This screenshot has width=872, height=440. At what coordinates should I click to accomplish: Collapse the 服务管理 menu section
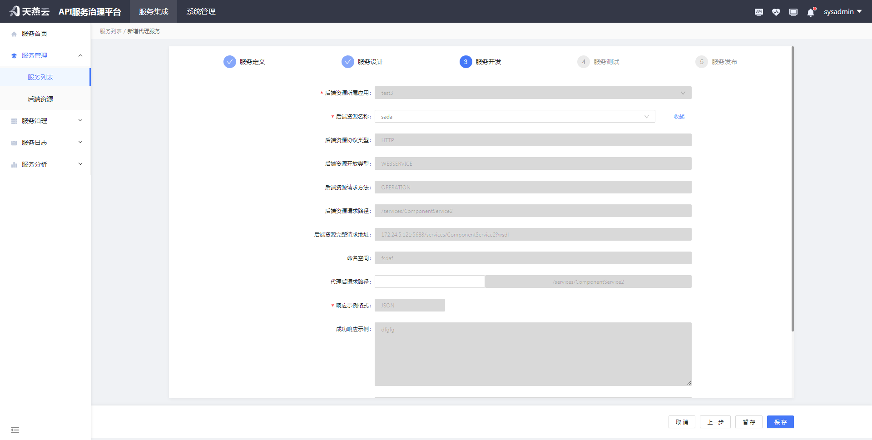pyautogui.click(x=80, y=55)
